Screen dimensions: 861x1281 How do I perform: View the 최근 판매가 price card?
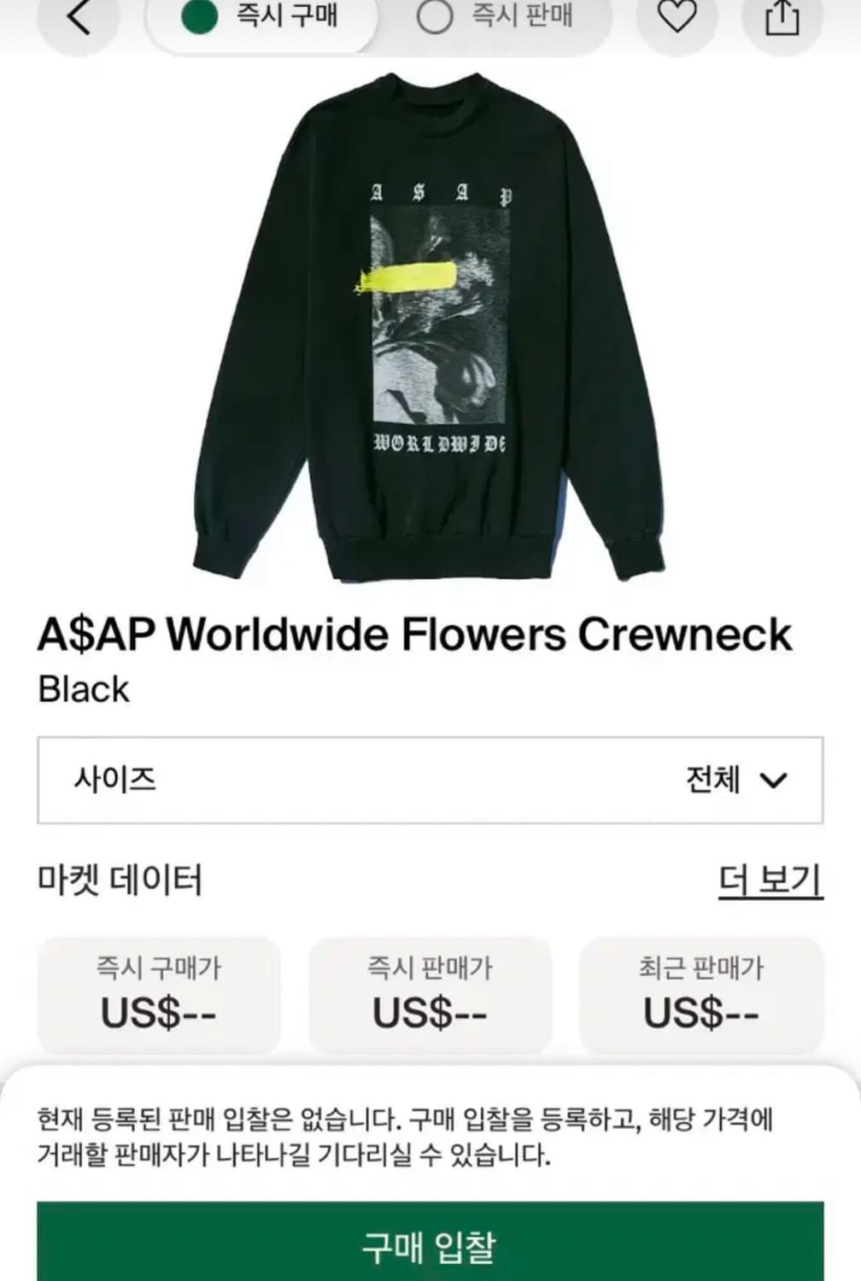click(x=702, y=995)
